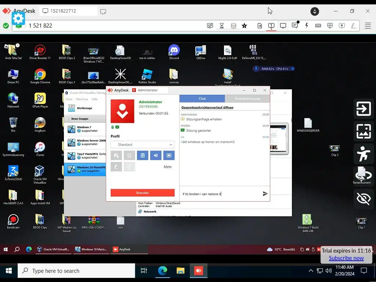The width and height of the screenshot is (376, 282).
Task: Click Type here to search box
Action: [x=76, y=271]
